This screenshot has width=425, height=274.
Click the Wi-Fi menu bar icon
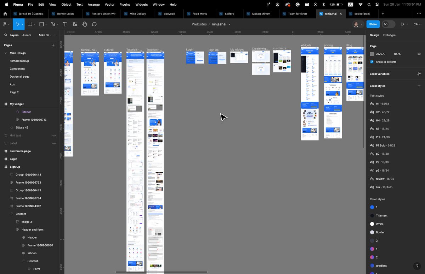pyautogui.click(x=361, y=5)
